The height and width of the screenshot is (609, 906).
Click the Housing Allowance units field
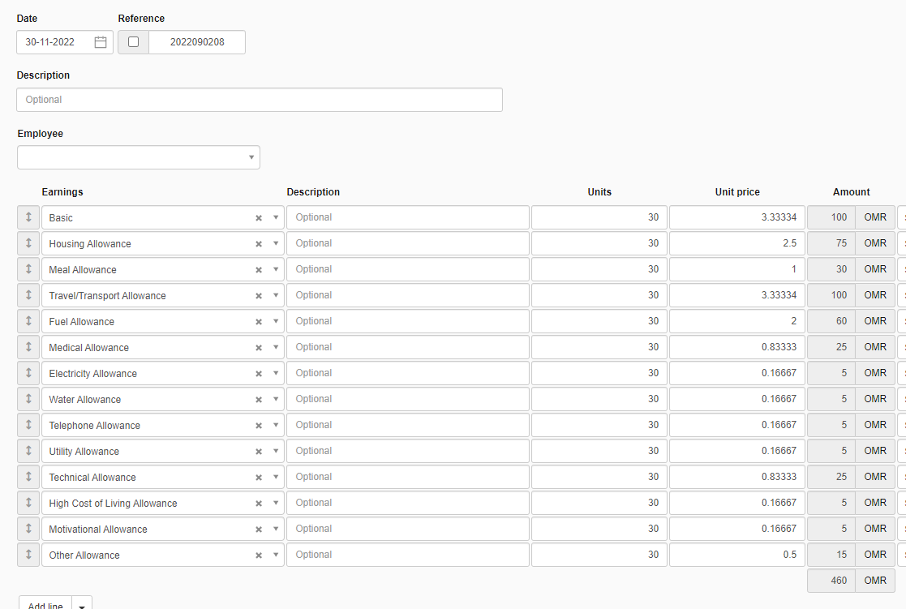[599, 243]
